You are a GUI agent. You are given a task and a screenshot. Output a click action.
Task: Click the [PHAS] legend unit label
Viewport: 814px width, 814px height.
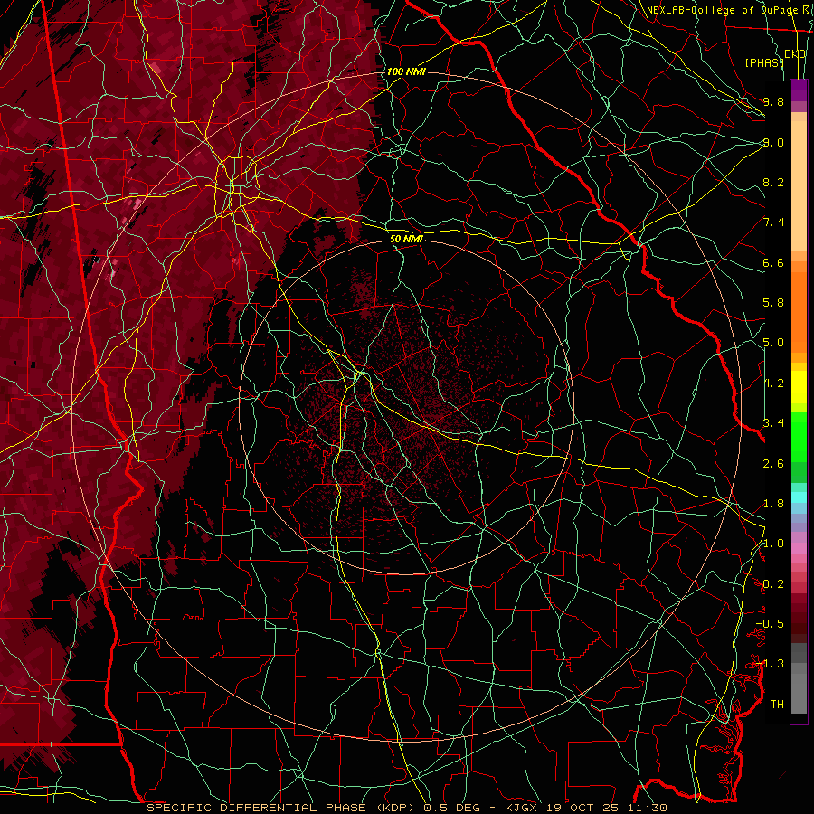click(763, 62)
